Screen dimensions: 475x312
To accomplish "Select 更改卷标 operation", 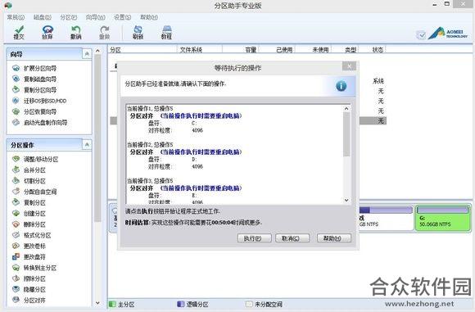I will pos(29,246).
